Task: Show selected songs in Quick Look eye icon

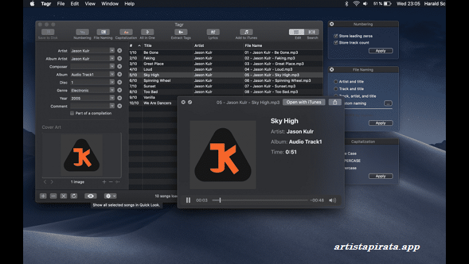Action: (91, 196)
